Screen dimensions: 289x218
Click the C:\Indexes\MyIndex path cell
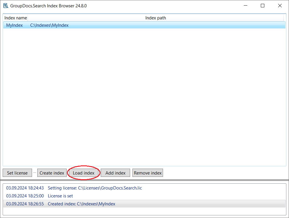[x=49, y=25]
